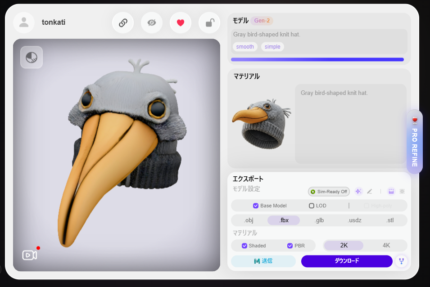The height and width of the screenshot is (287, 430).
Task: Click the fork branch icon beside download
Action: 402,261
